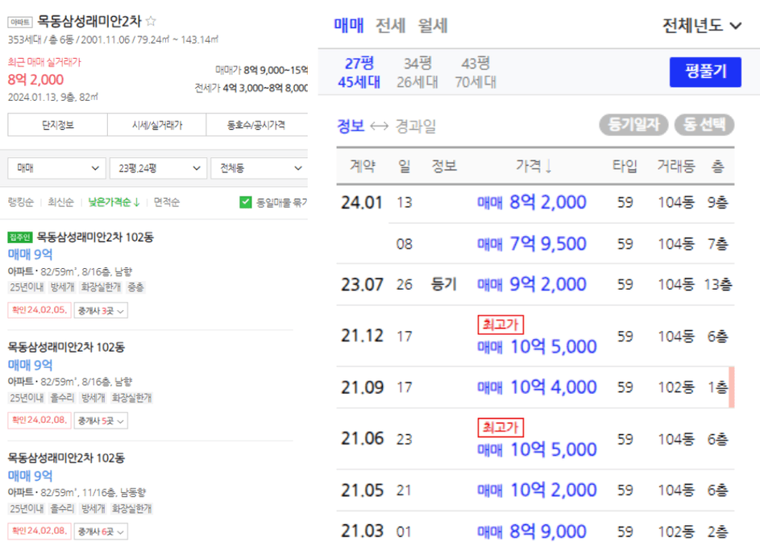Toggle the 동 선택 pill filter
This screenshot has width=760, height=554.
point(704,125)
